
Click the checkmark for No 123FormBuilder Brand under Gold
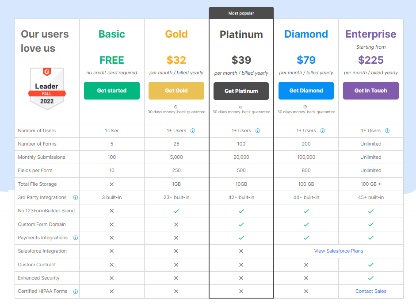[x=176, y=211]
